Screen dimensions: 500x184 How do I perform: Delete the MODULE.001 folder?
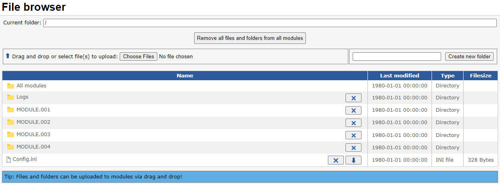point(353,110)
